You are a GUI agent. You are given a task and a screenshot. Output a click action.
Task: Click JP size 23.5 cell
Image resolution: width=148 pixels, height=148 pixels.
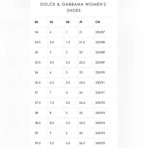point(82,83)
